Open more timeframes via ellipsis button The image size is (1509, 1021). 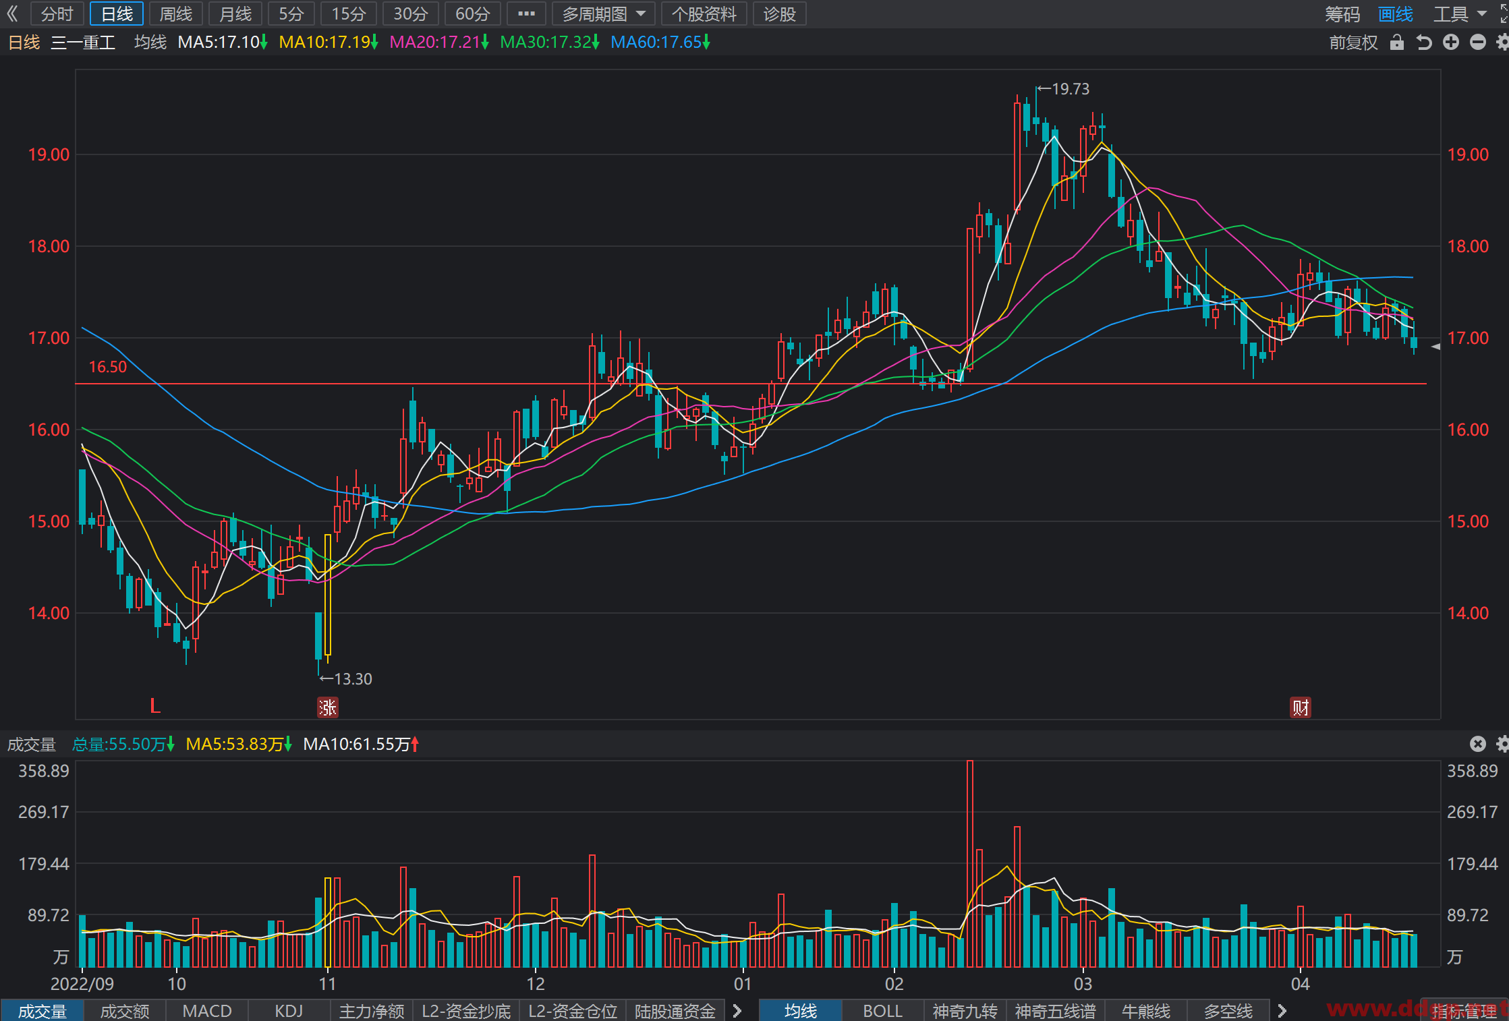tap(526, 13)
